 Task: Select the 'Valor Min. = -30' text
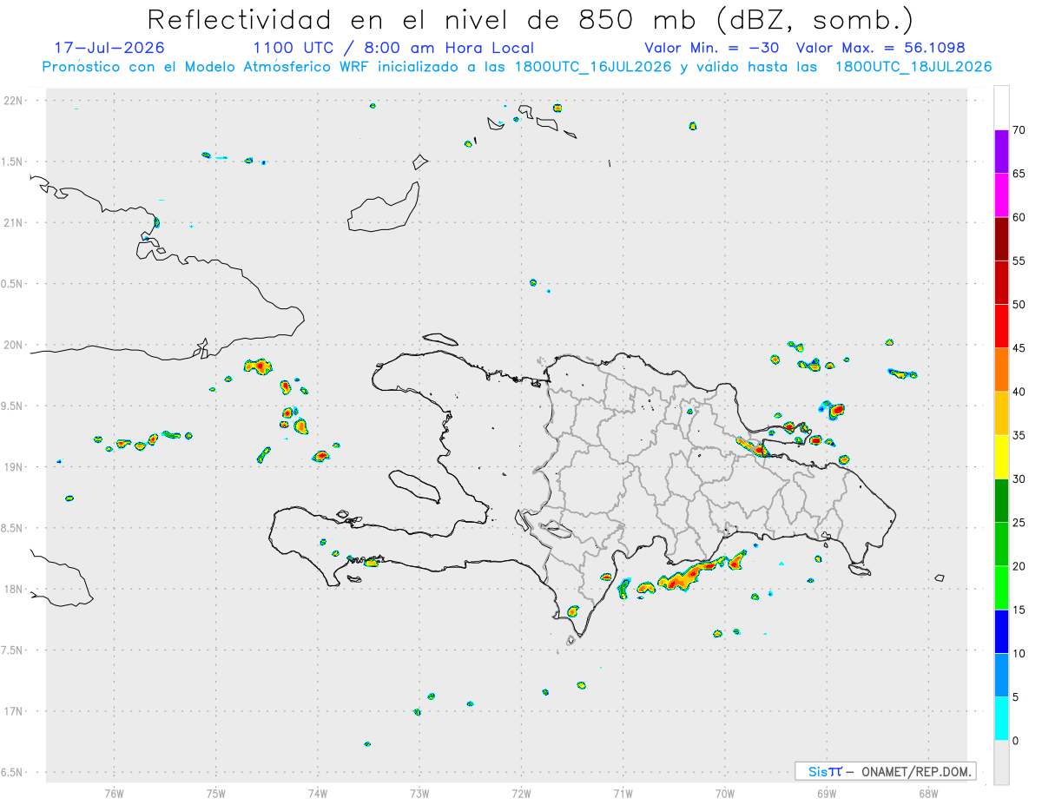(712, 48)
